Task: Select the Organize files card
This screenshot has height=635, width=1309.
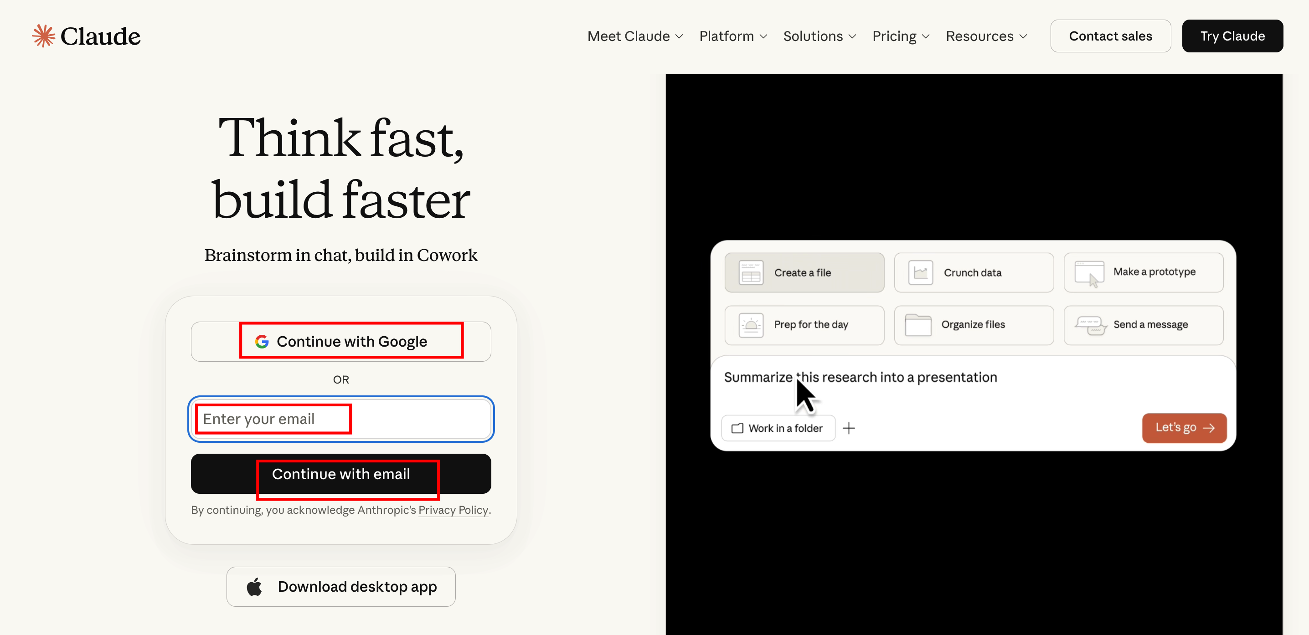Action: click(974, 325)
